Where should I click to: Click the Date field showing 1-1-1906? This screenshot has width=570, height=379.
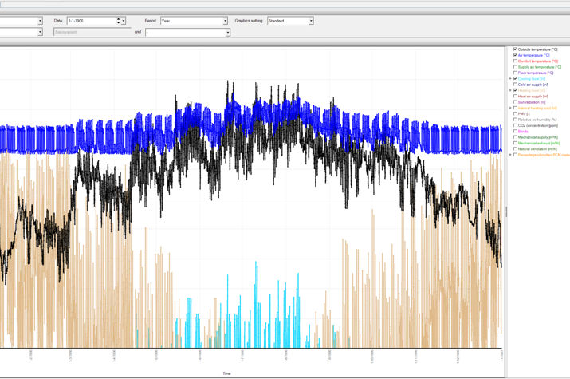91,22
